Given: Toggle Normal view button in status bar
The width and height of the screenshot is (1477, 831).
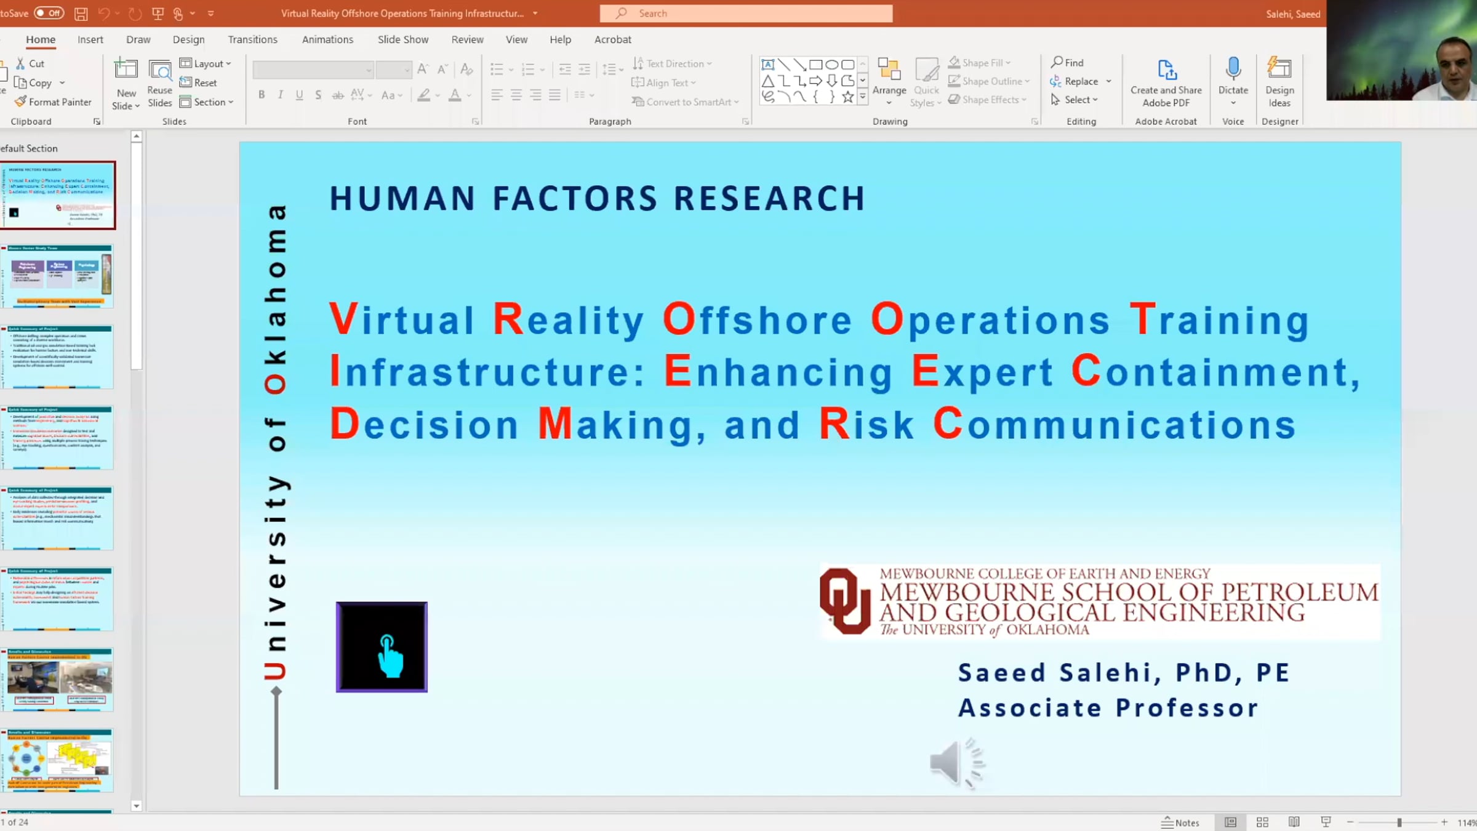Looking at the screenshot, I should click(x=1230, y=822).
